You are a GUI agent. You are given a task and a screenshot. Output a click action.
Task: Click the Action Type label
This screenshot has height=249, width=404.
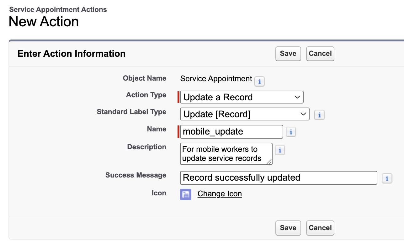click(146, 95)
